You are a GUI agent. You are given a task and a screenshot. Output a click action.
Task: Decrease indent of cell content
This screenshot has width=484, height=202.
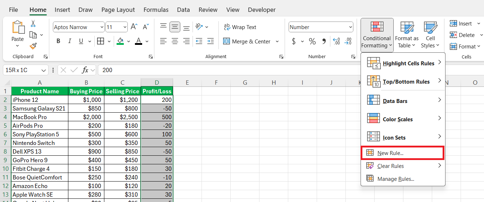point(199,41)
